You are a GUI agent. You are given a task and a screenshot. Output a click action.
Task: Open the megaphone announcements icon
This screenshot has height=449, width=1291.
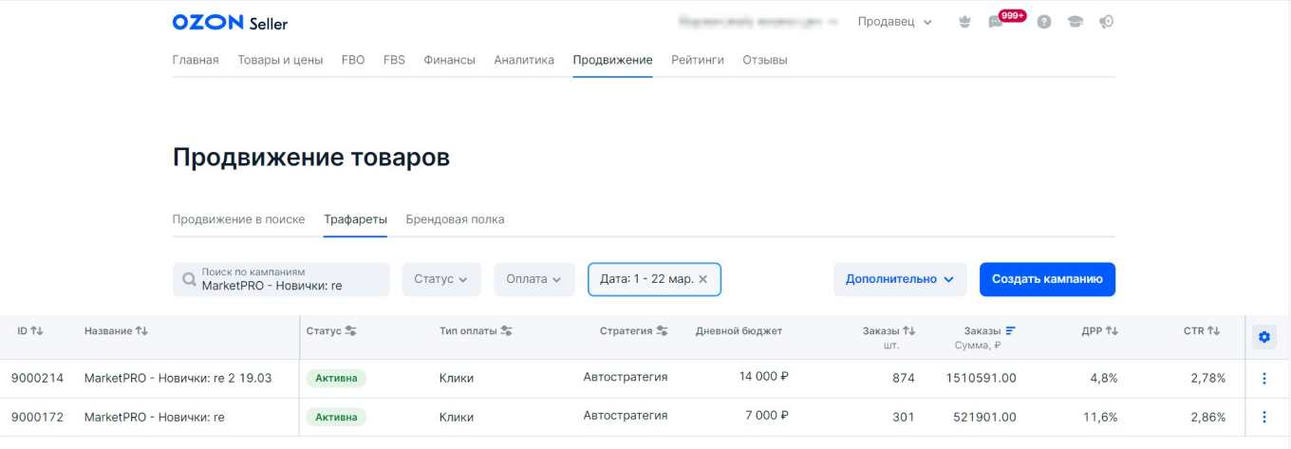(1106, 22)
